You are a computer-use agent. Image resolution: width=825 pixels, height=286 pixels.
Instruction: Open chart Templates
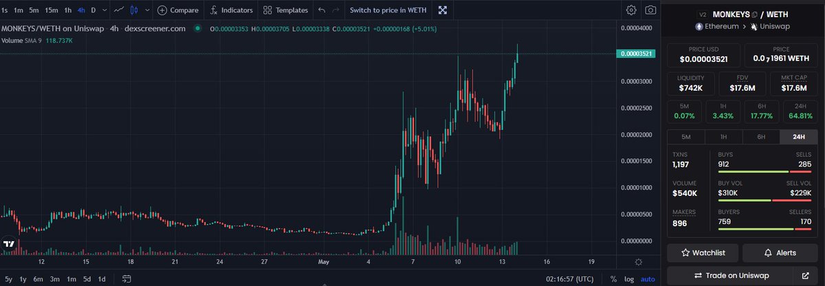click(x=285, y=10)
